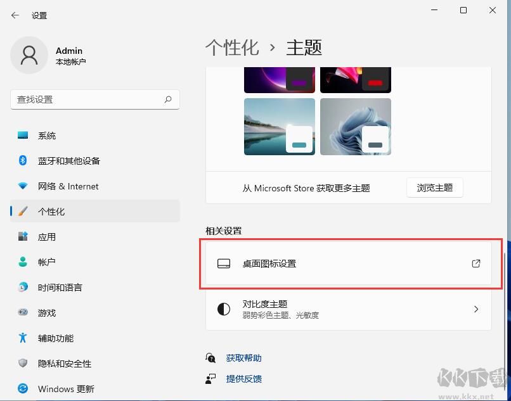The width and height of the screenshot is (511, 401).
Task: Click the back arrow in Settings
Action: point(15,15)
